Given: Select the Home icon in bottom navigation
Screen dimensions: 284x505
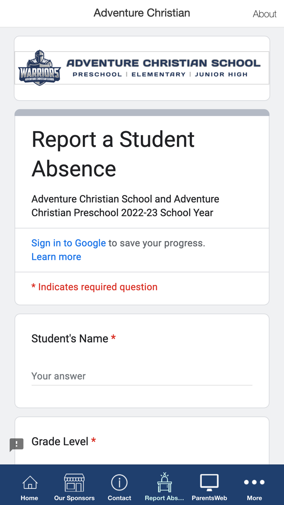Looking at the screenshot, I should tap(29, 483).
